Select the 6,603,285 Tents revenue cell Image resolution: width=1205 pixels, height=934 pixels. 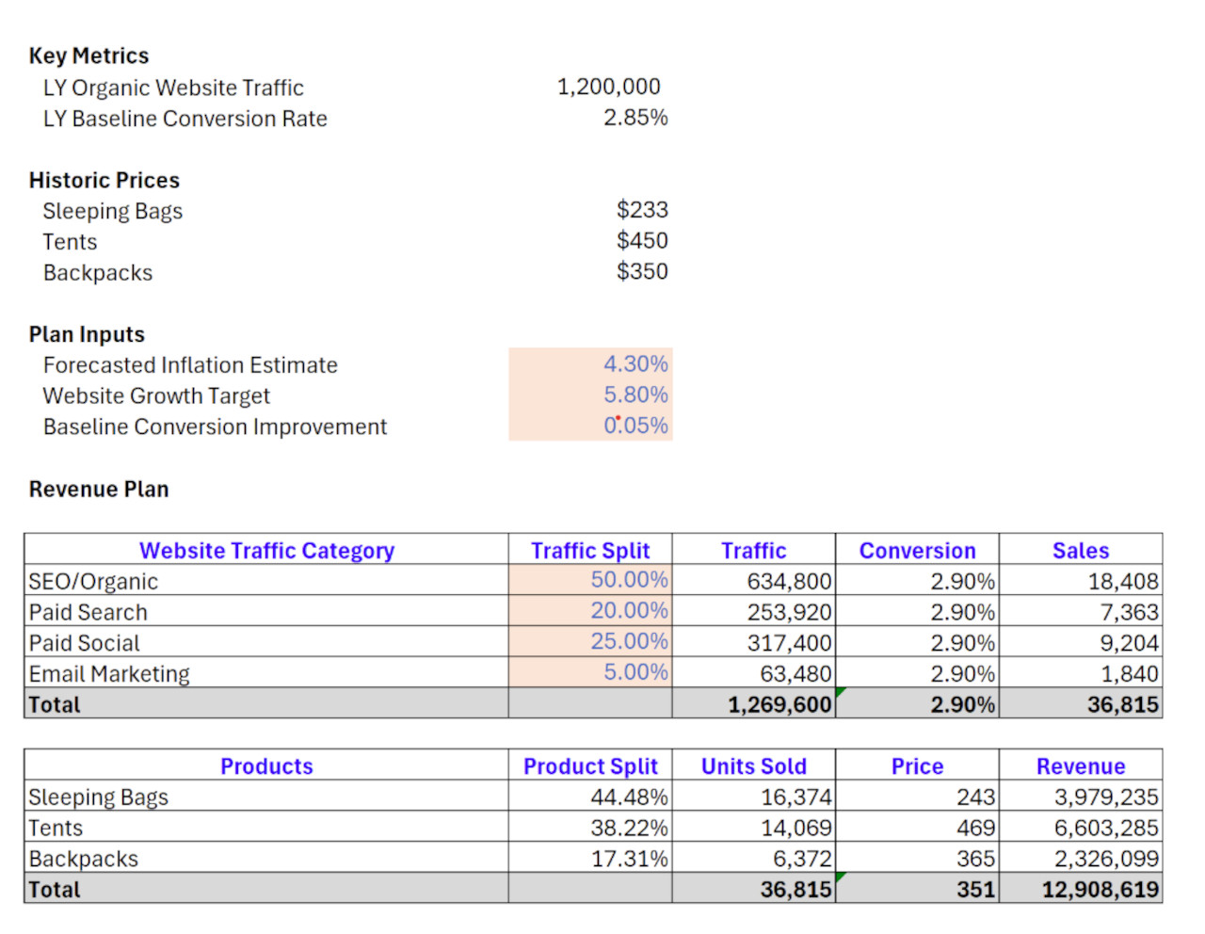1081,827
